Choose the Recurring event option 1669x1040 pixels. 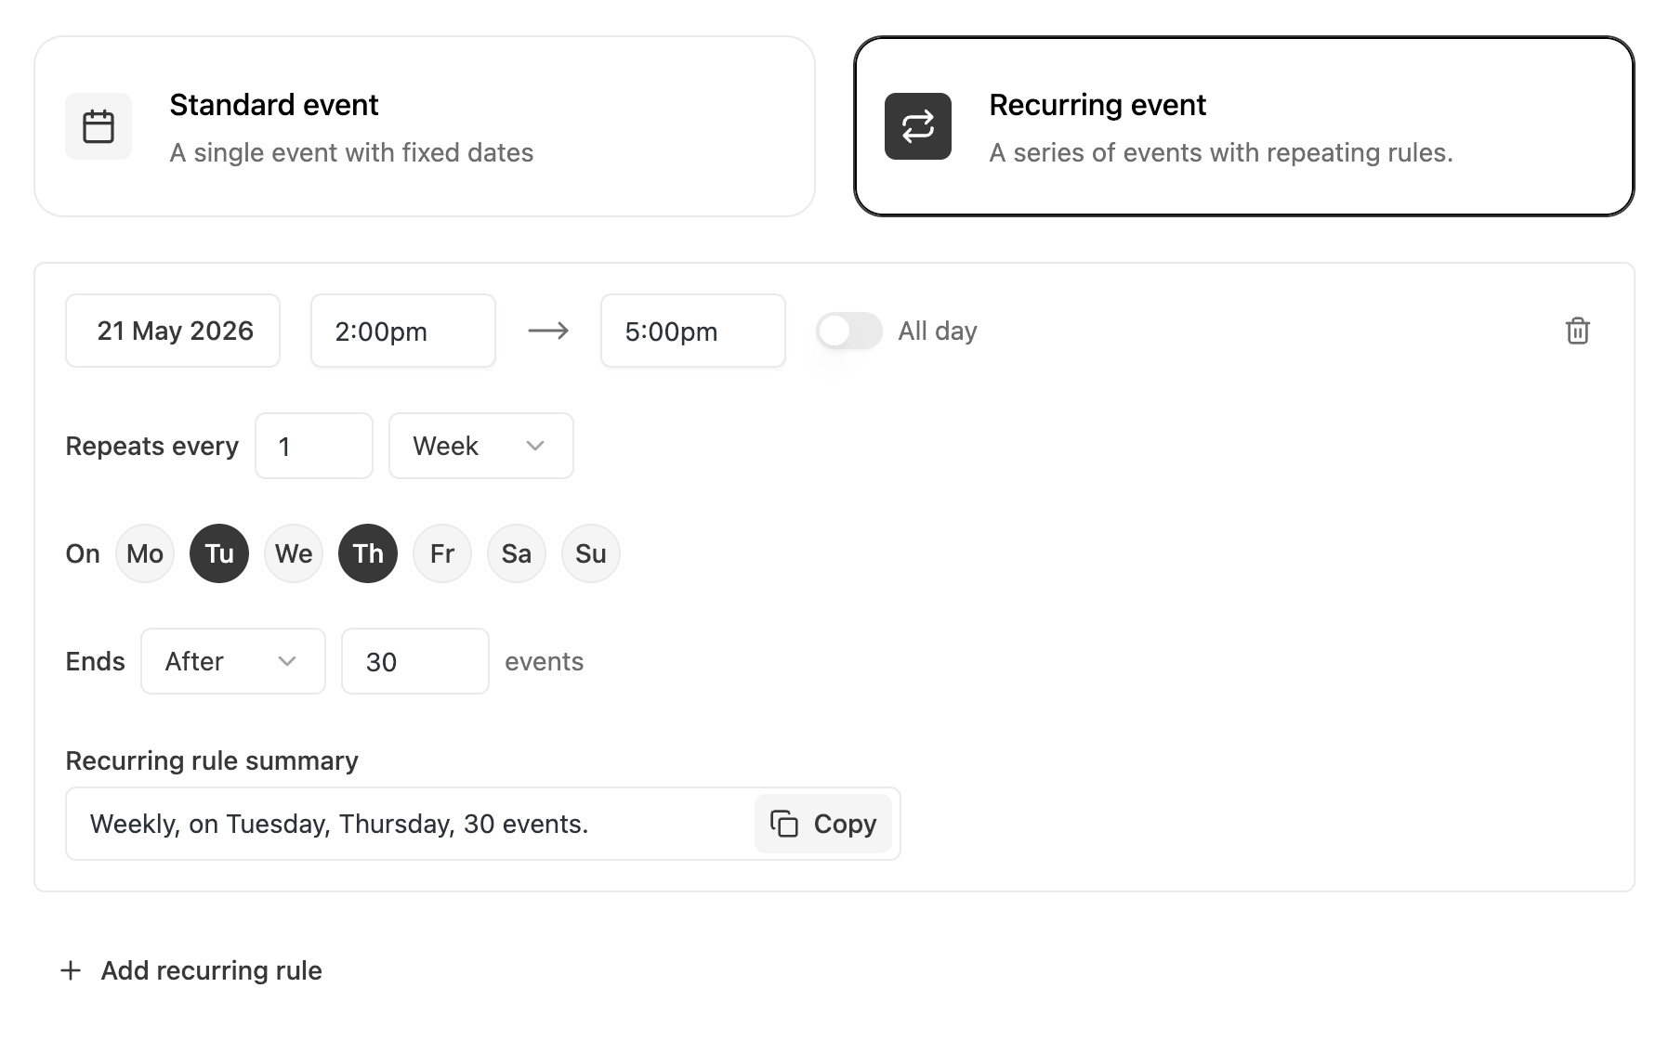point(1243,126)
